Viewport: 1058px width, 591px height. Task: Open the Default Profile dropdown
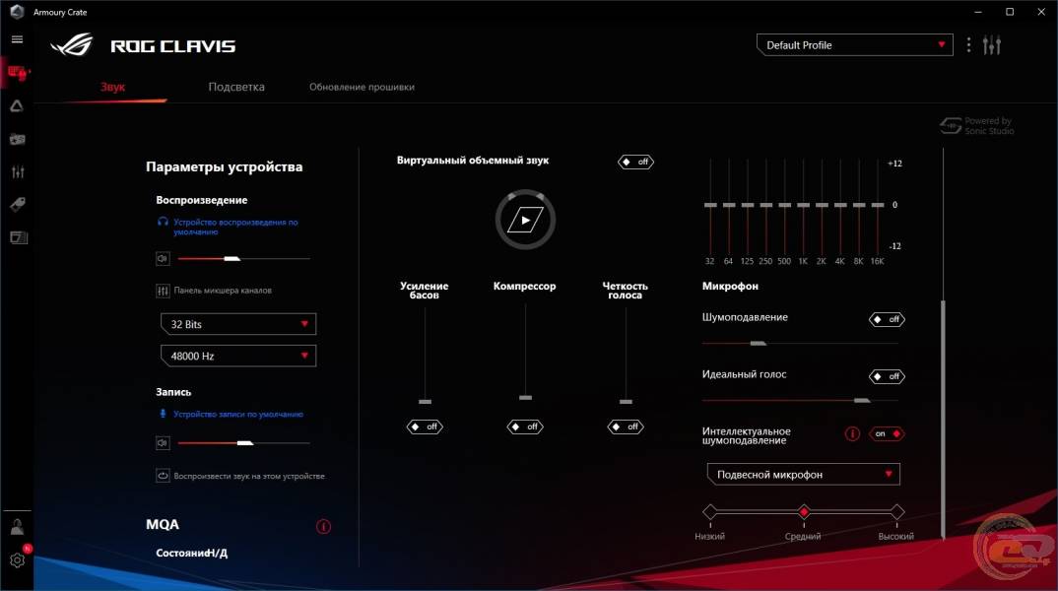point(854,45)
